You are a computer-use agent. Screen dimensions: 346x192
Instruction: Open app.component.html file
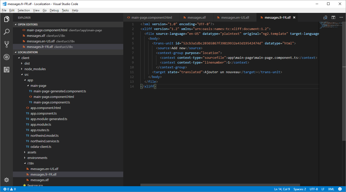[68, 108]
